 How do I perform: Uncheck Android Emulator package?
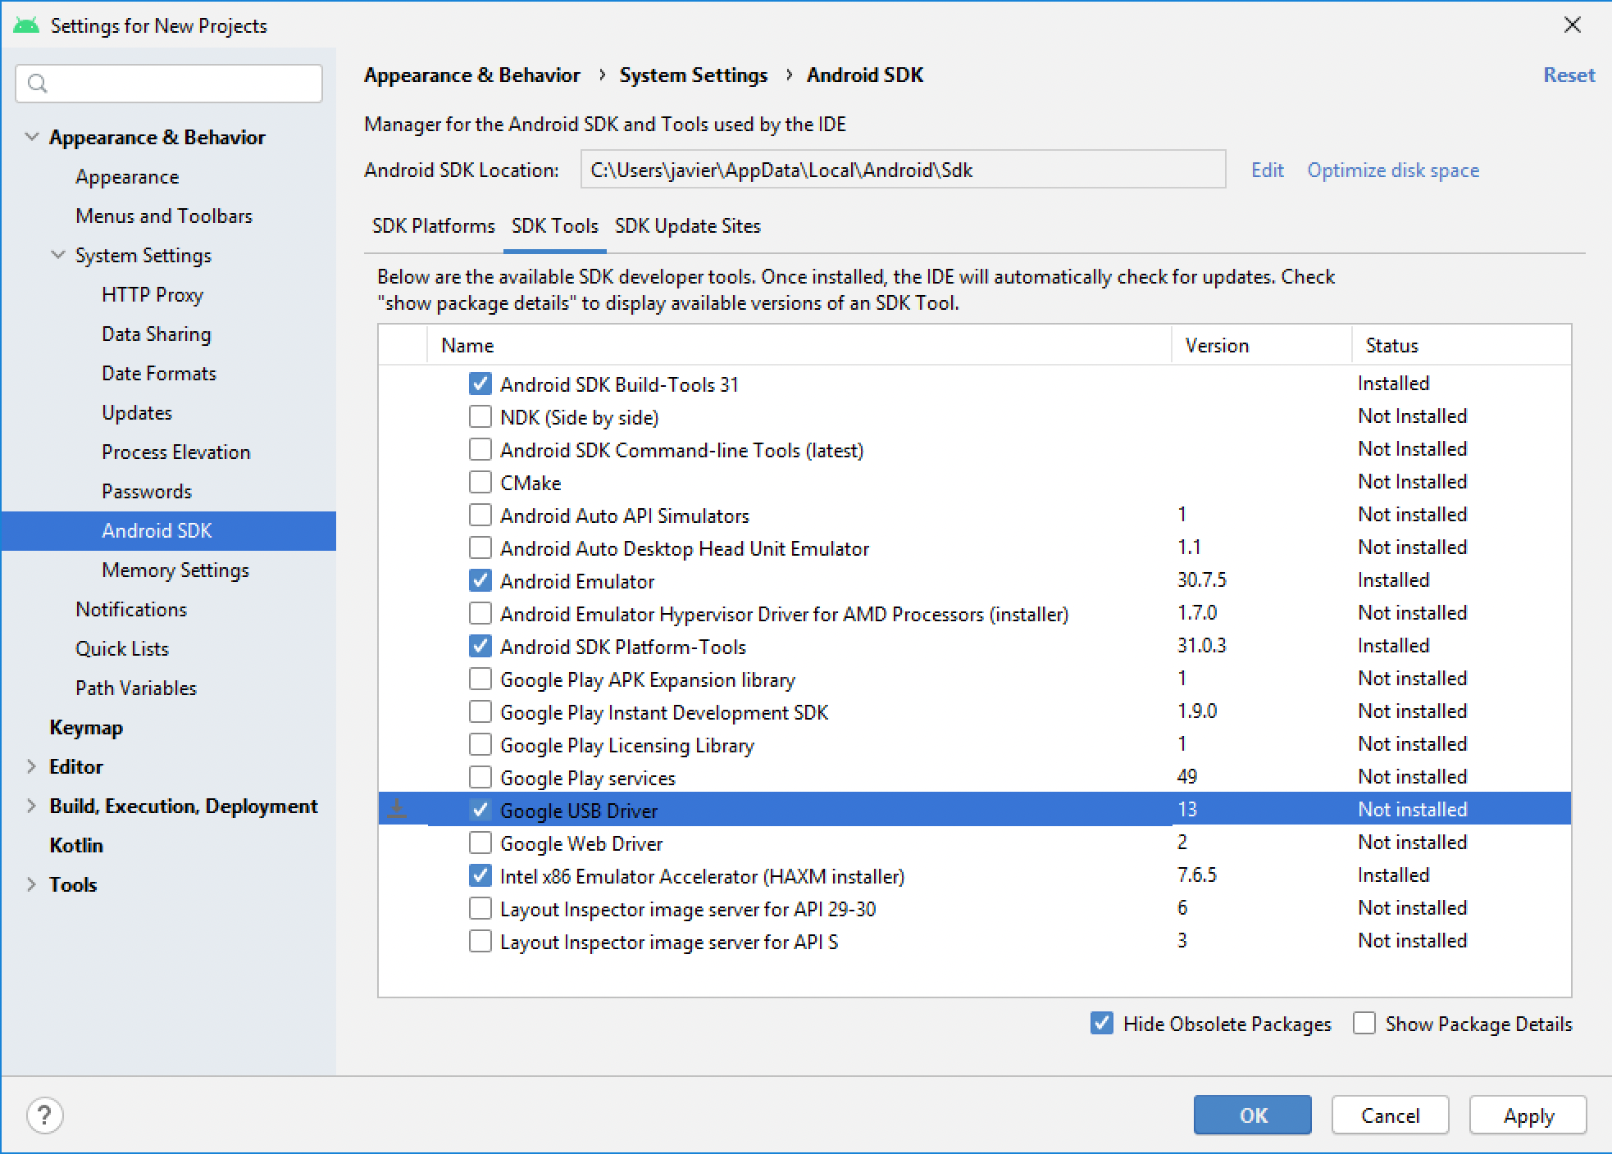[x=480, y=581]
